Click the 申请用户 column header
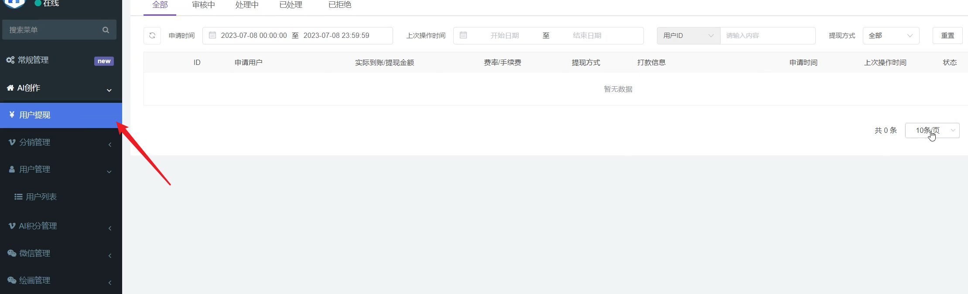 coord(249,63)
